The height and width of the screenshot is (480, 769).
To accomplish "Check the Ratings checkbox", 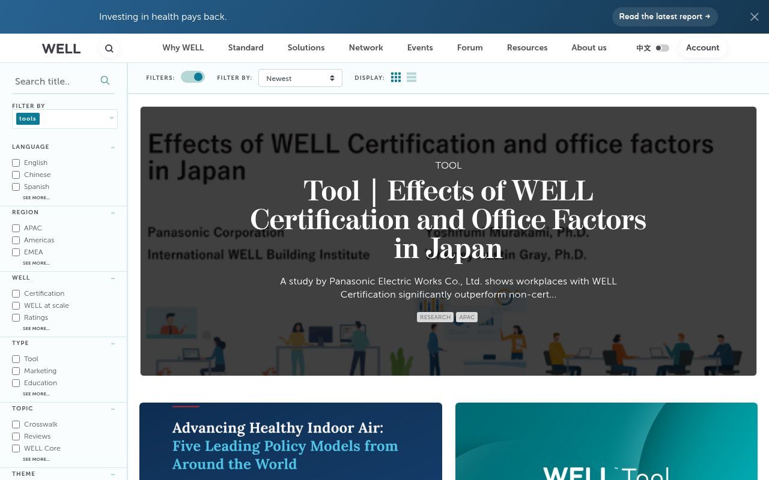I will click(16, 317).
